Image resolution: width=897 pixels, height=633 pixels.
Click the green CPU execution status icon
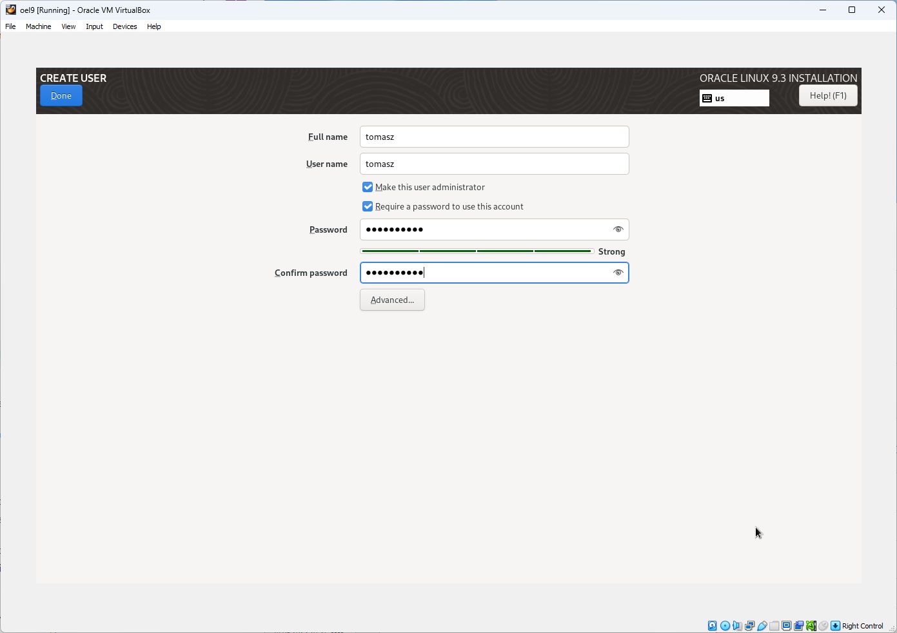(x=811, y=625)
